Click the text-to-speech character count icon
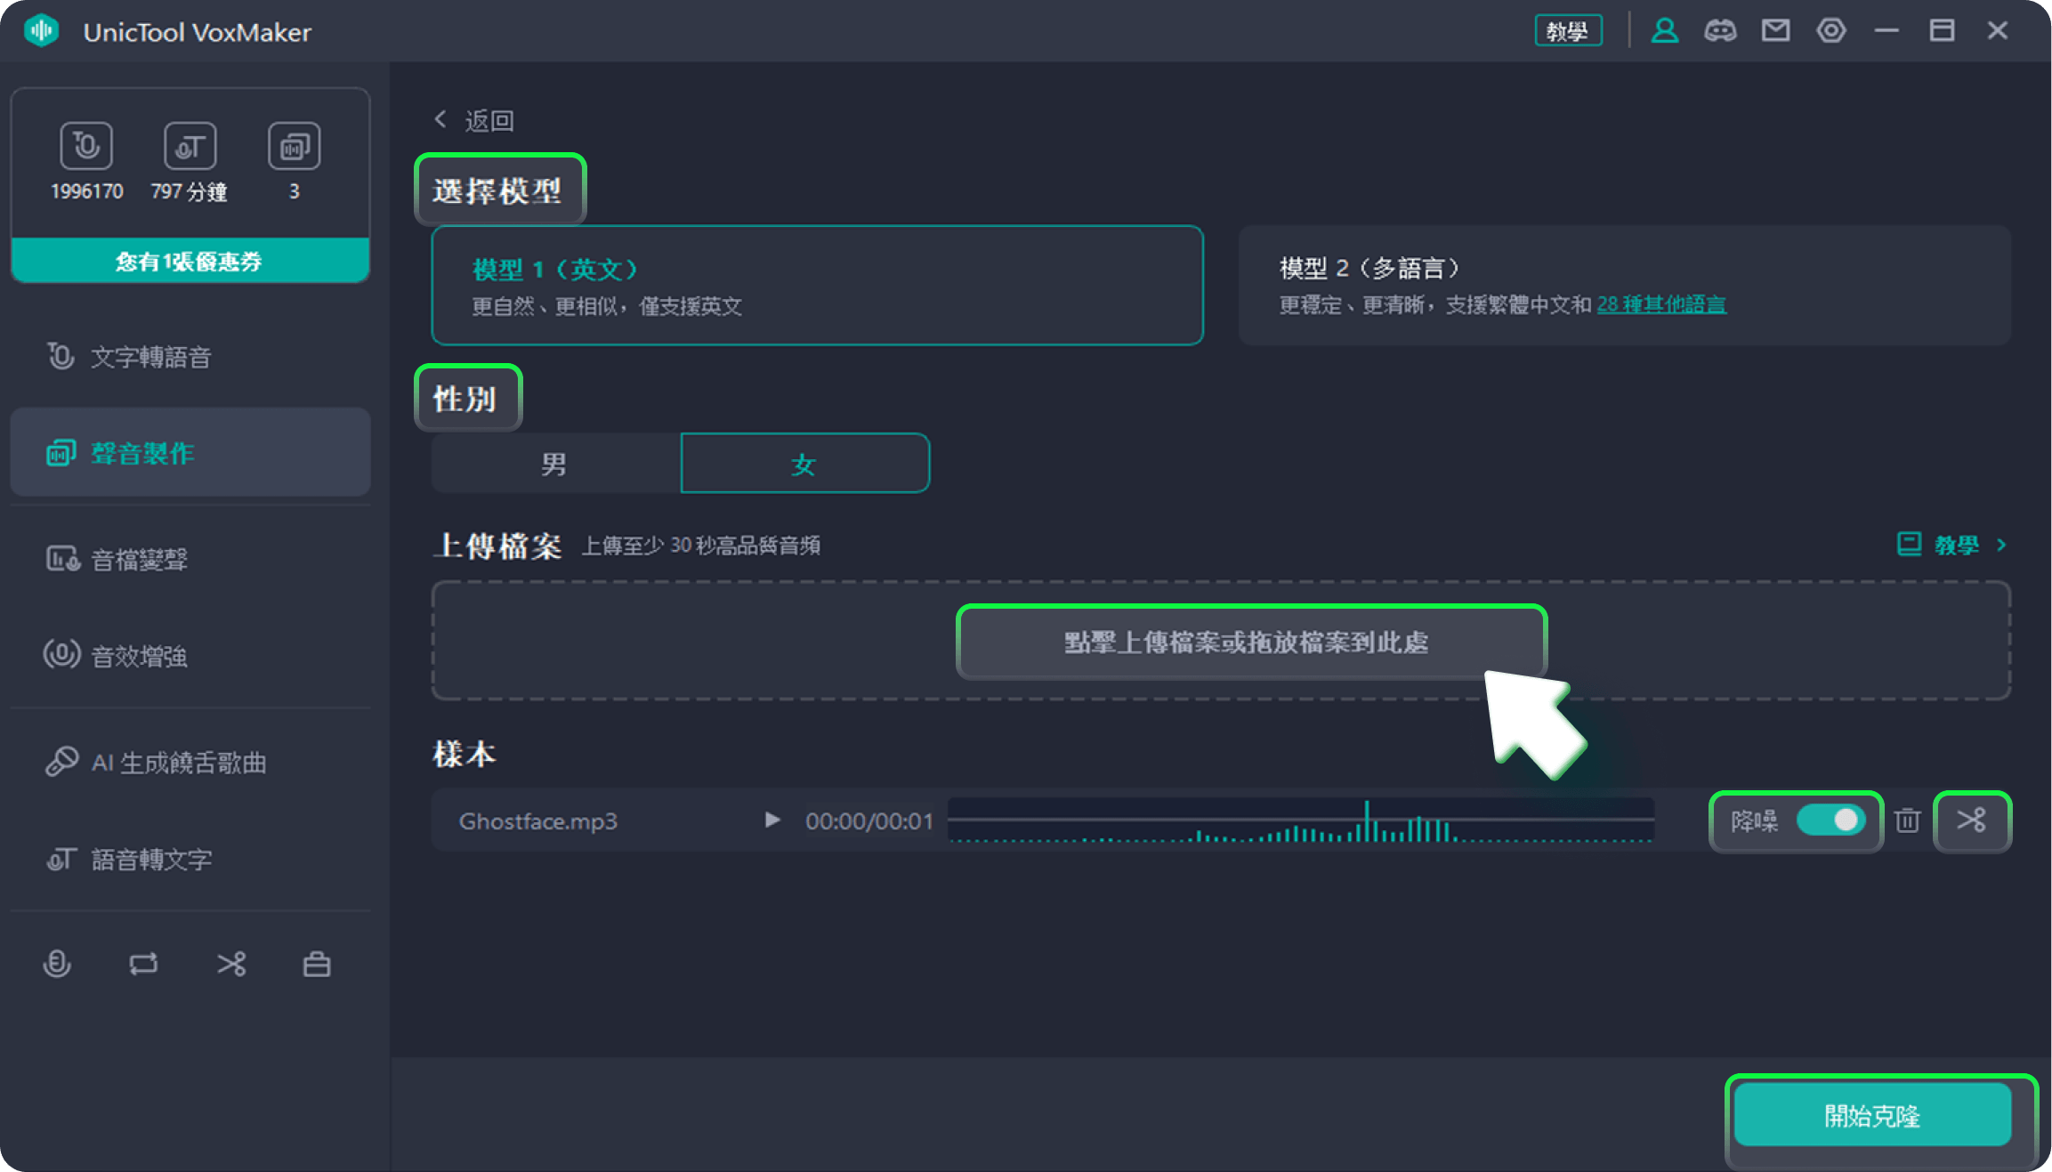 (86, 146)
